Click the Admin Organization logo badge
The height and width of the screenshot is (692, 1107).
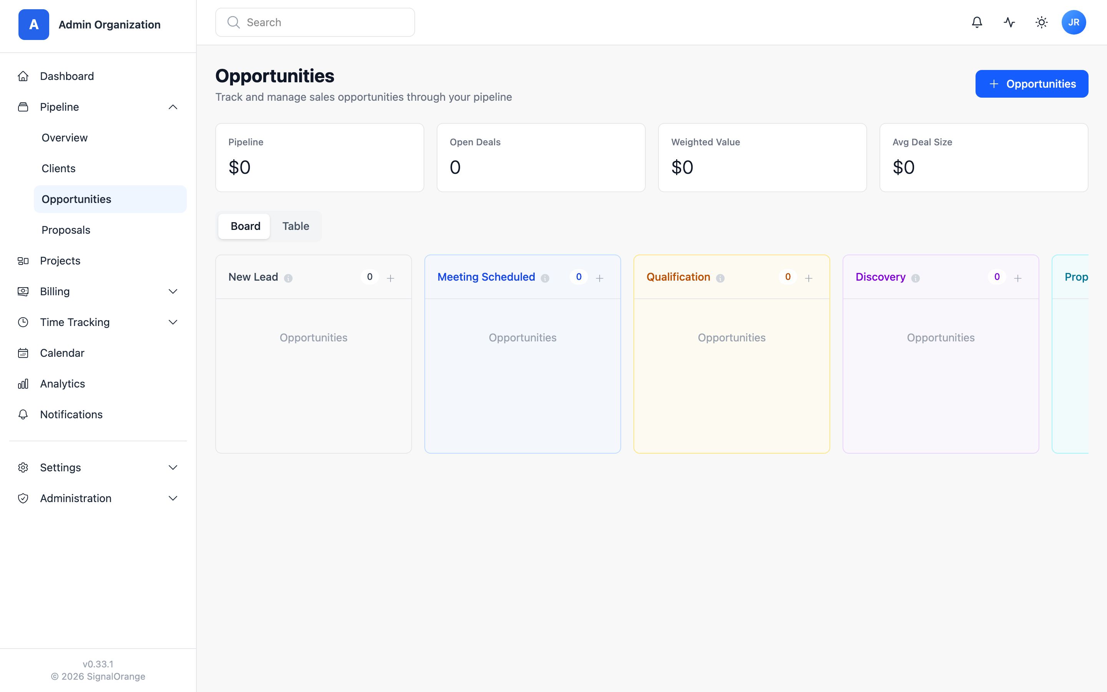click(x=34, y=25)
